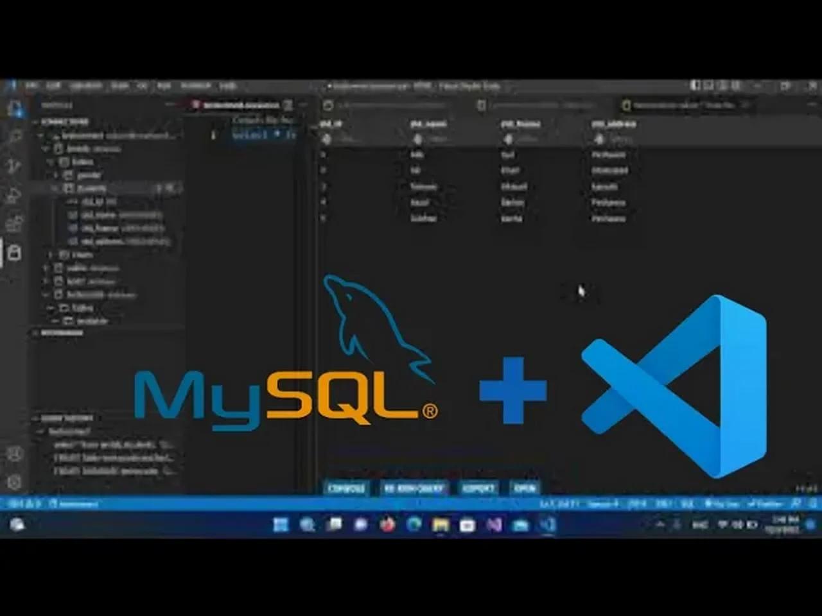Open the Extensions view icon
Screen dimensions: 822x616
(x=15, y=224)
